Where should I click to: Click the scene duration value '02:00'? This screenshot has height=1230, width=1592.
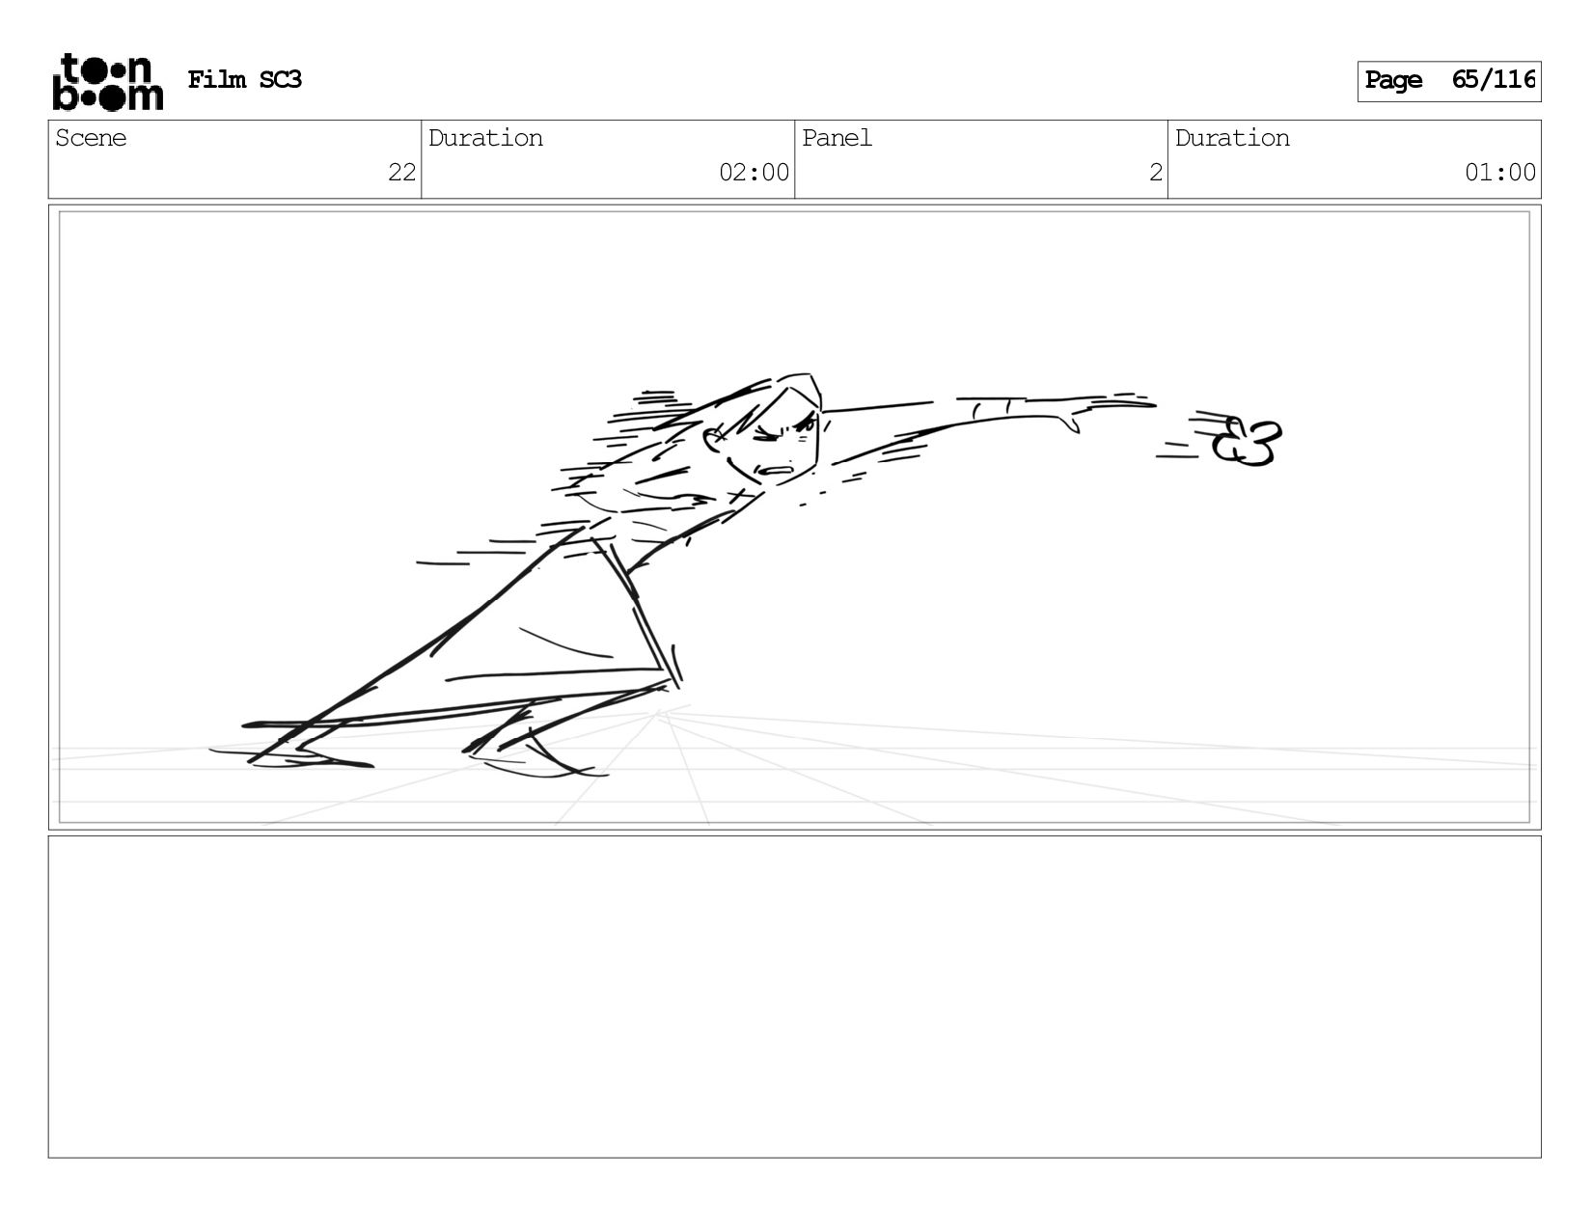pos(754,173)
